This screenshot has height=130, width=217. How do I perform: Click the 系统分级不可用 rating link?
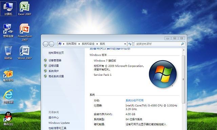(135, 101)
